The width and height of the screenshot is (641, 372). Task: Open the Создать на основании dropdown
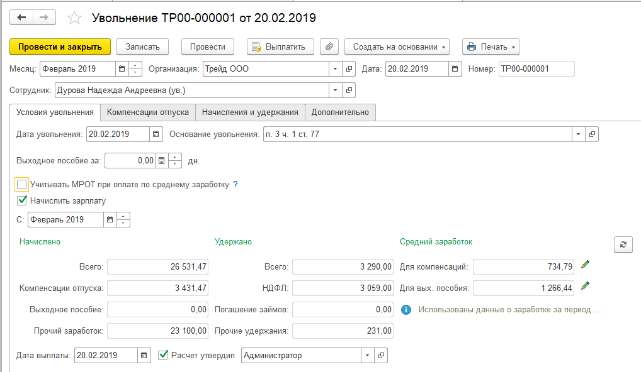(397, 46)
